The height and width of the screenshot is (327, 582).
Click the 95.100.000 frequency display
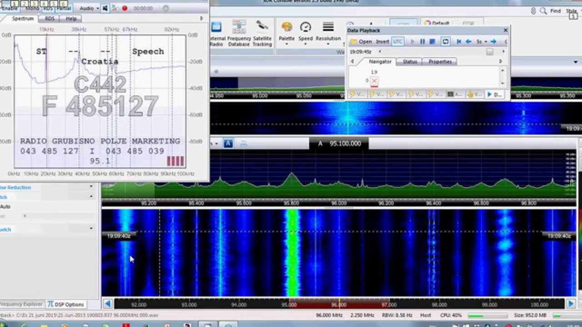point(345,144)
